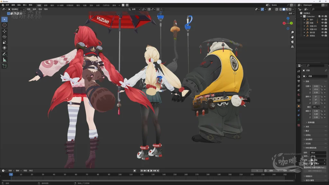Select the Scale tool
Viewport: 329px width, 185px height.
point(4,42)
